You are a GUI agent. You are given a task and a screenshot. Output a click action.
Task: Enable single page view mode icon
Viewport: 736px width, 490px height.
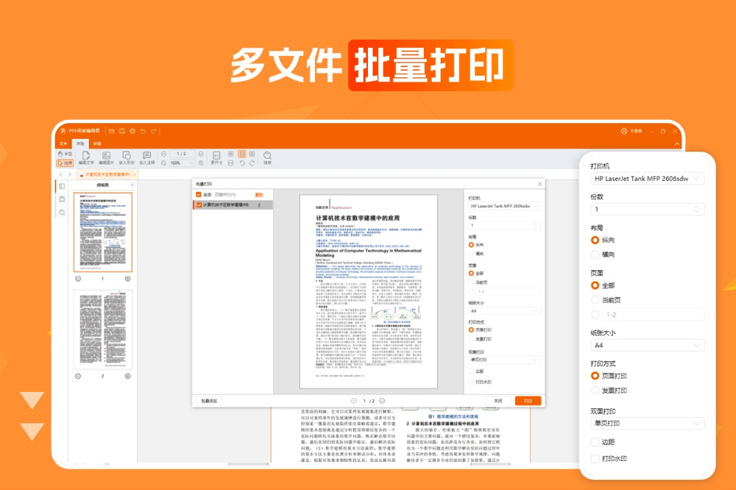[241, 154]
